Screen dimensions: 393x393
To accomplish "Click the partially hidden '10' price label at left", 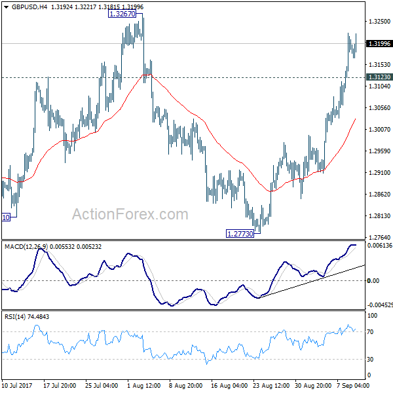I will coord(6,217).
